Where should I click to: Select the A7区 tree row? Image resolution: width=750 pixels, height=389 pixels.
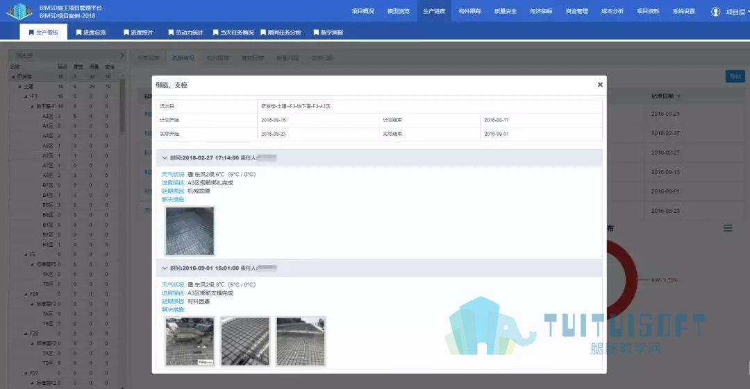point(65,165)
